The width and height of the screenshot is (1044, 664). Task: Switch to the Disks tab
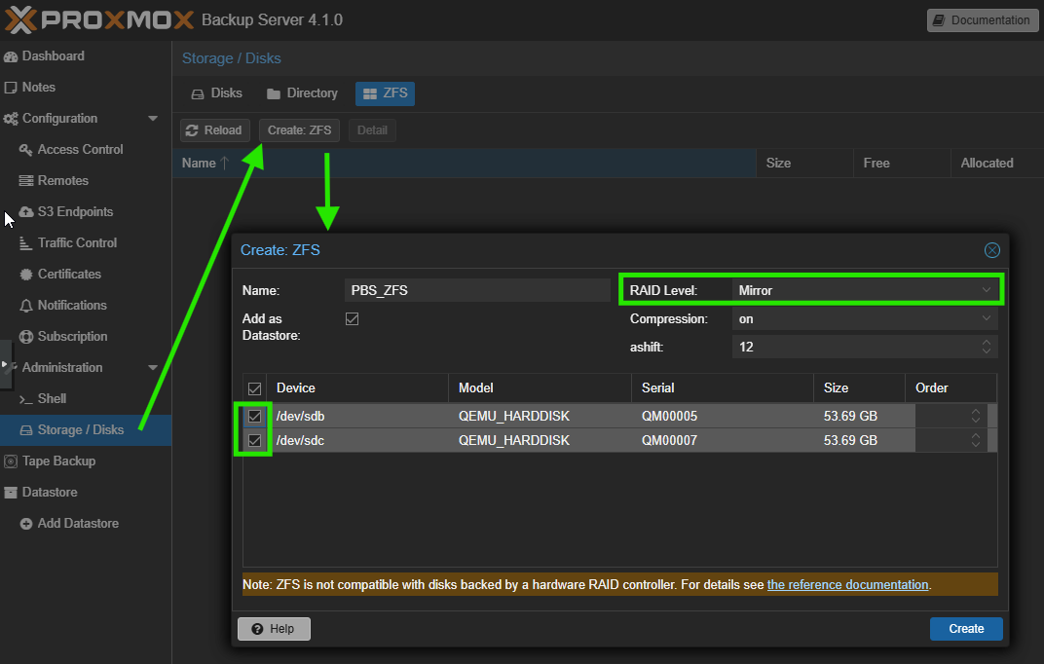216,93
